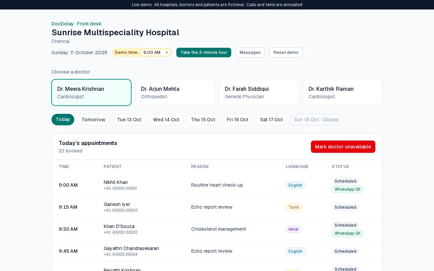Click phone number +91 90000 00002
The width and height of the screenshot is (434, 271).
[x=121, y=210]
